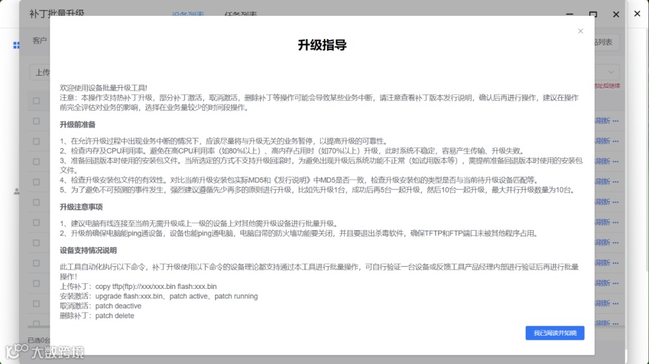Click the 建议电脑有线连接 note item

point(200,223)
